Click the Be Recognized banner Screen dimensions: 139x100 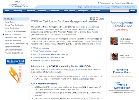pos(16,61)
